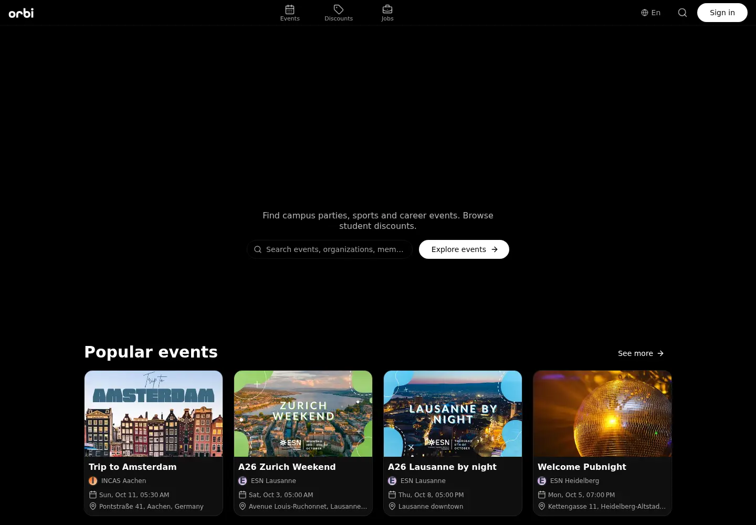Click the Explore events button
This screenshot has width=756, height=525.
pos(464,249)
